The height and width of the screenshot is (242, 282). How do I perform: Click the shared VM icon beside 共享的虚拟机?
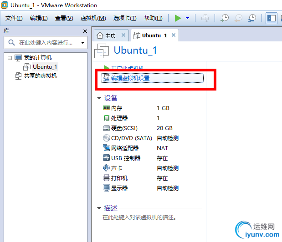[x=18, y=76]
